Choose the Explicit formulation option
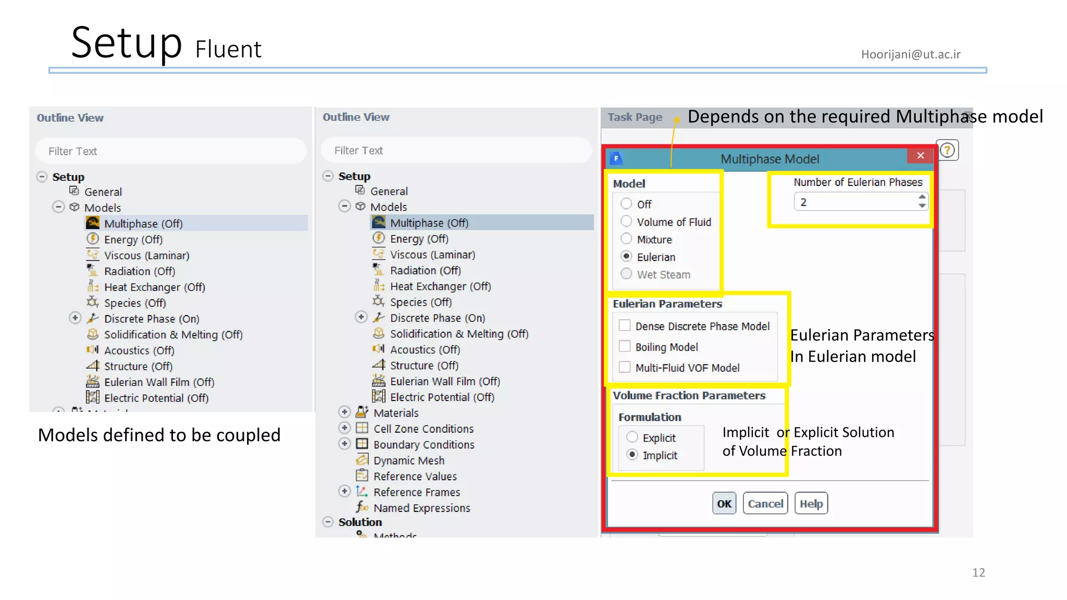This screenshot has width=1067, height=600. click(x=632, y=437)
